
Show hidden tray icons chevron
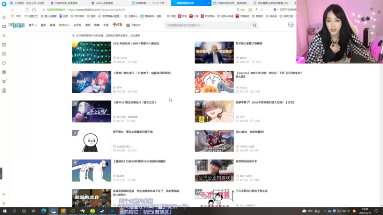click(x=325, y=211)
